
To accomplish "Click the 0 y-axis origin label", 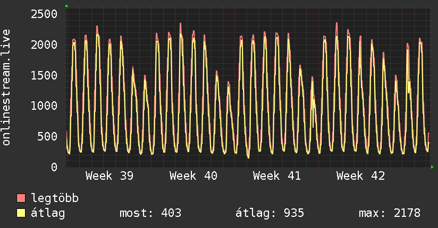I will pos(54,167).
